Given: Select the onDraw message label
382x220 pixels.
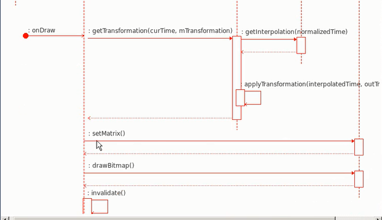Looking at the screenshot, I should (41, 31).
